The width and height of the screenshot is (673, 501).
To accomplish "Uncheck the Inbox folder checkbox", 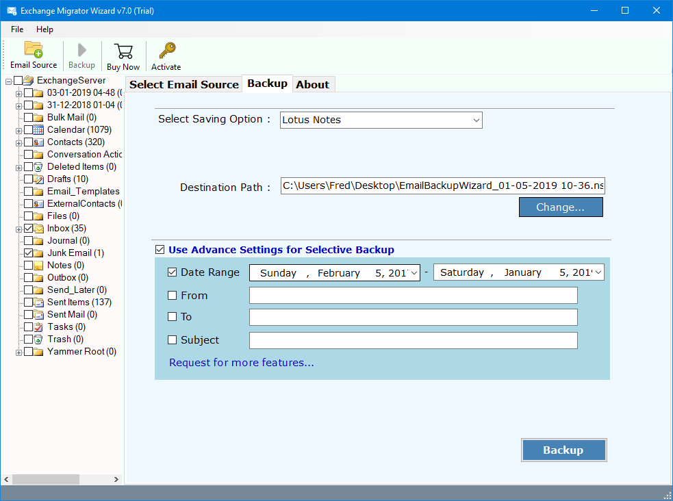I will [x=28, y=228].
